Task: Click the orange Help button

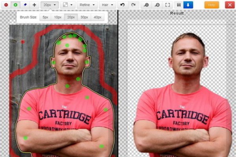Action: pos(212,5)
